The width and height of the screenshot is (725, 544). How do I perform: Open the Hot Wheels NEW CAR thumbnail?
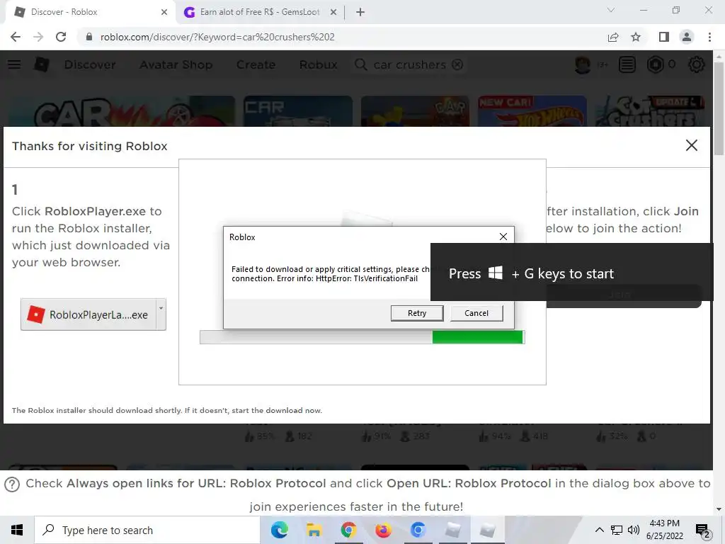coord(532,111)
